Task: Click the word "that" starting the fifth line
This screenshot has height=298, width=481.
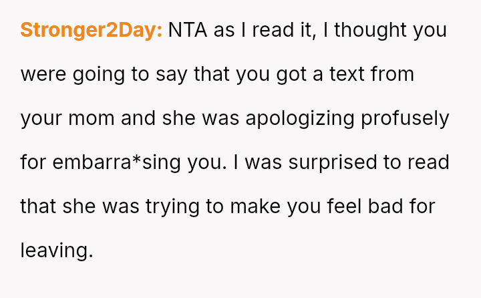Action: [x=39, y=206]
